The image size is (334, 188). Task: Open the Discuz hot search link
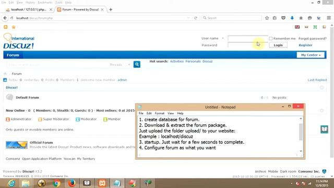pos(208,62)
